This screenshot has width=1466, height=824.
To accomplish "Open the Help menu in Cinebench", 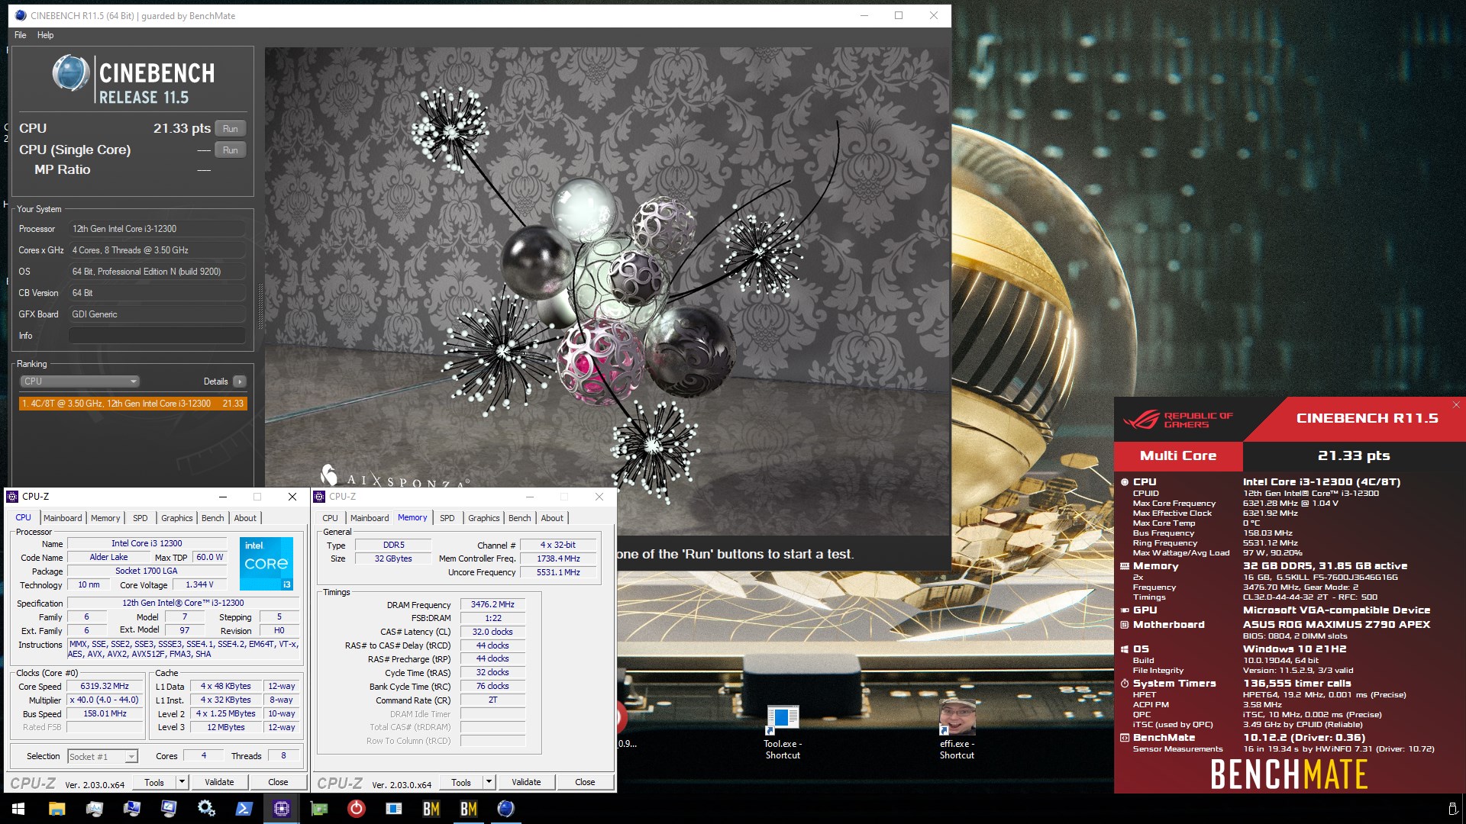I will tap(46, 35).
